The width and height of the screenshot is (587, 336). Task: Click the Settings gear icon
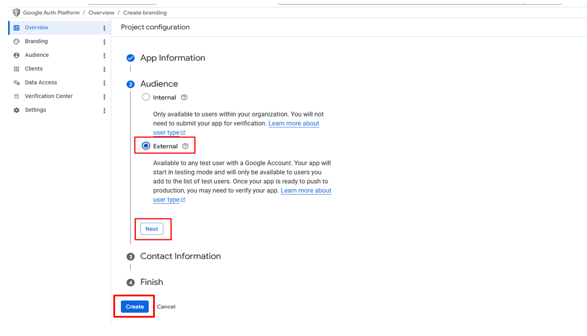17,110
